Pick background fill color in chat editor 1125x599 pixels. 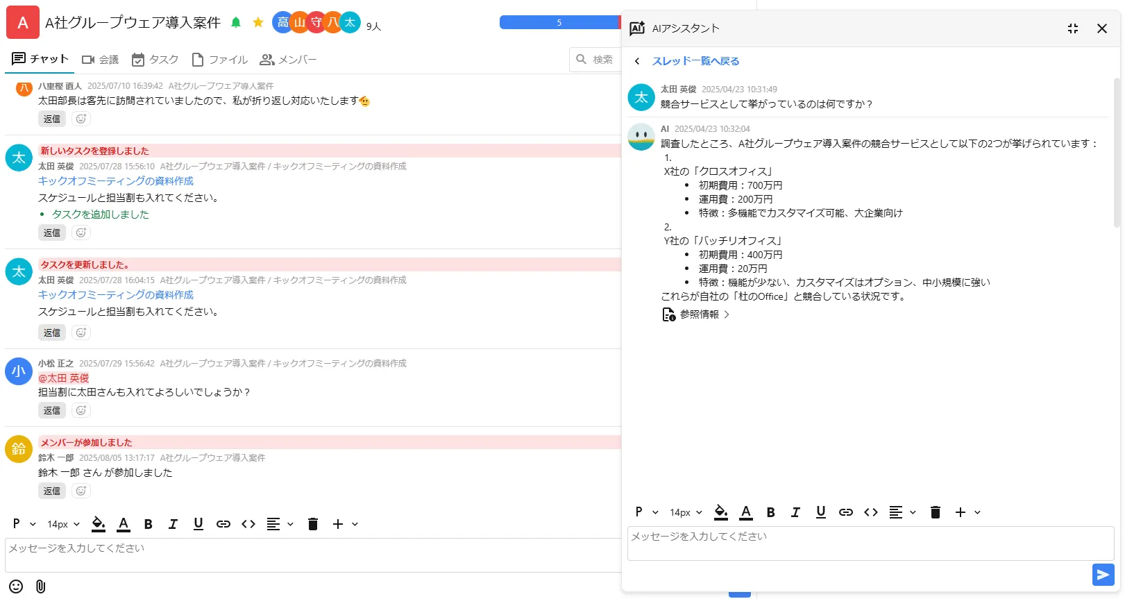99,524
